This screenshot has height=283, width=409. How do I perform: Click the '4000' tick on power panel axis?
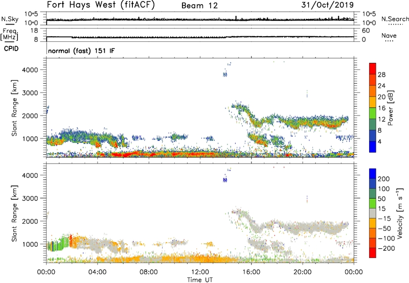[30, 69]
